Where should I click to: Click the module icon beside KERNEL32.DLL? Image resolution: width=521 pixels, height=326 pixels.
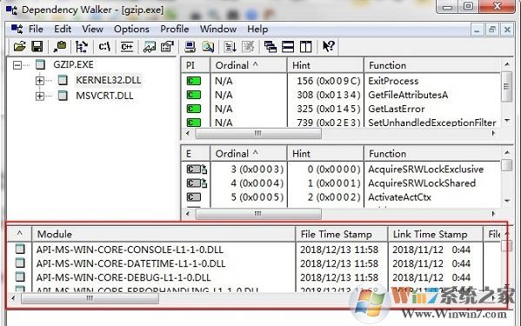63,80
